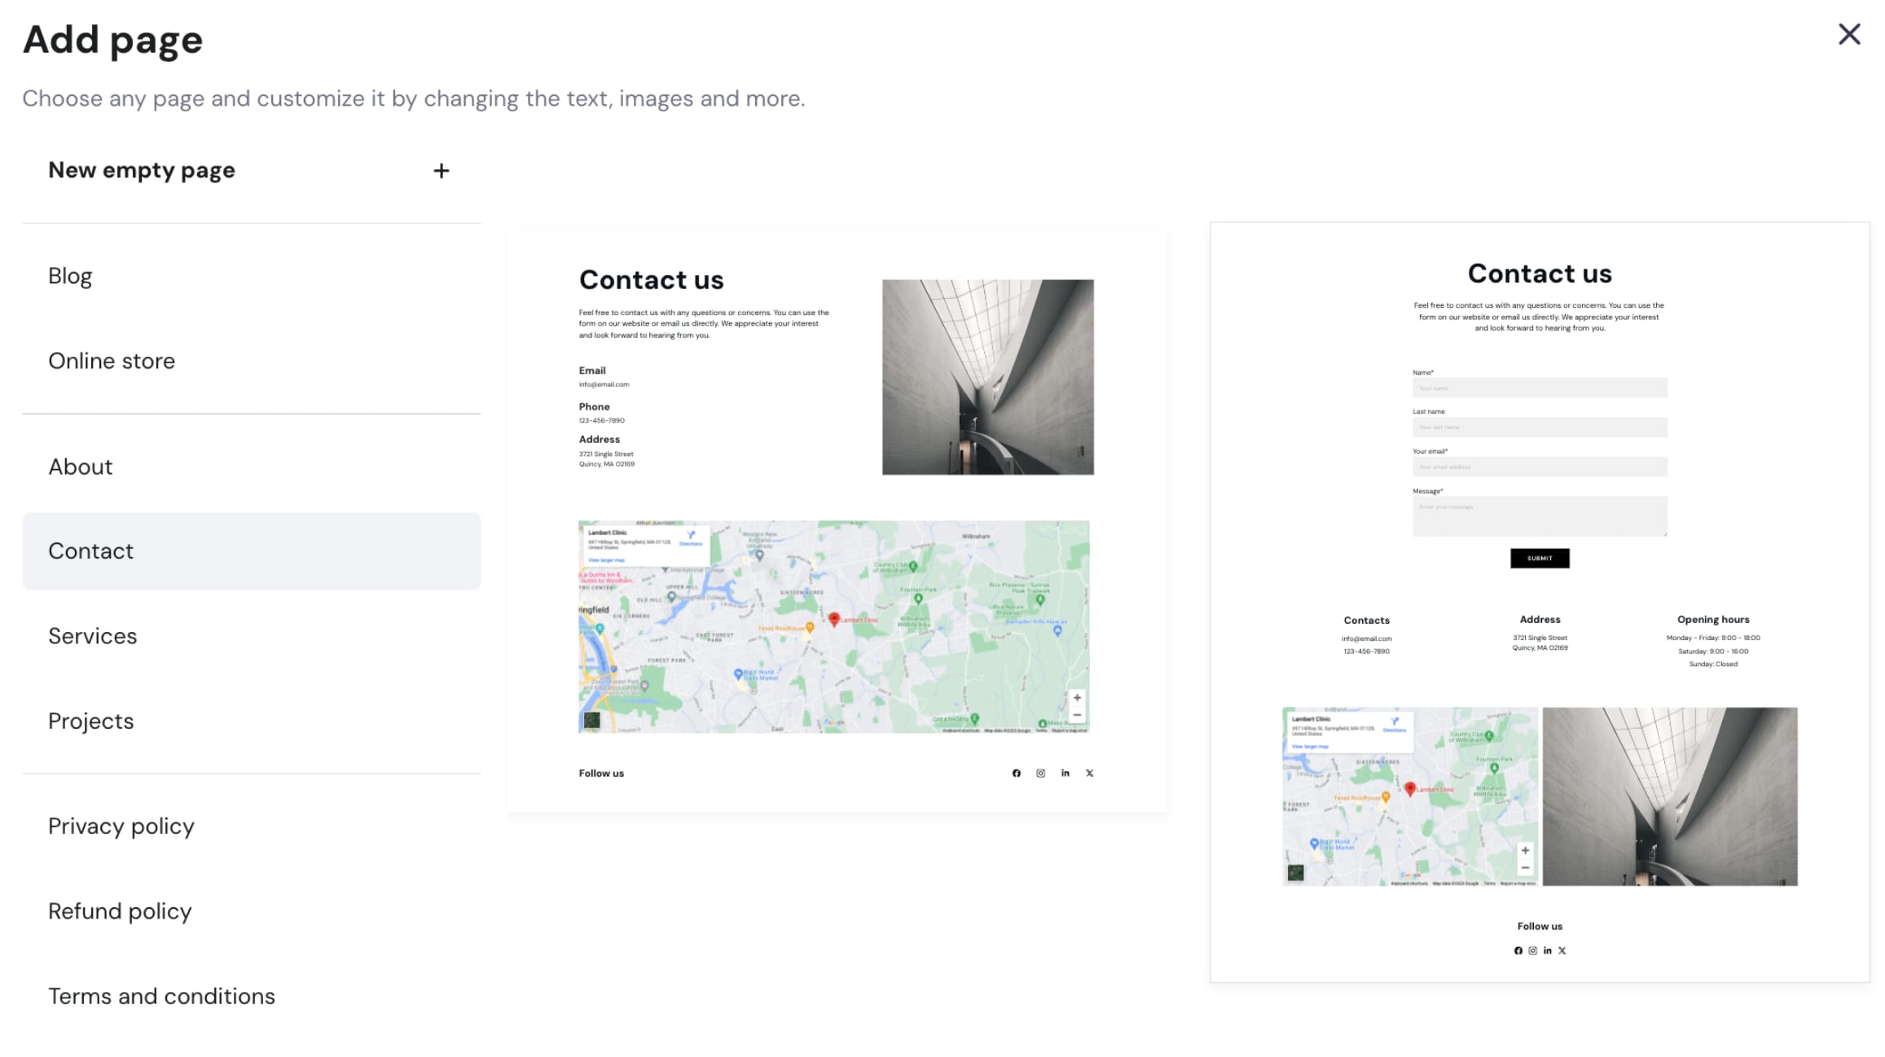Viewport: 1885px width, 1057px height.
Task: Click the Facebook icon under Follow us, second template
Action: pos(1518,950)
